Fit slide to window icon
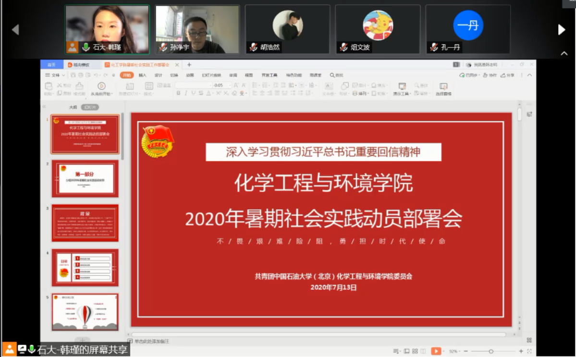Image resolution: width=576 pixels, height=357 pixels. coord(529,351)
